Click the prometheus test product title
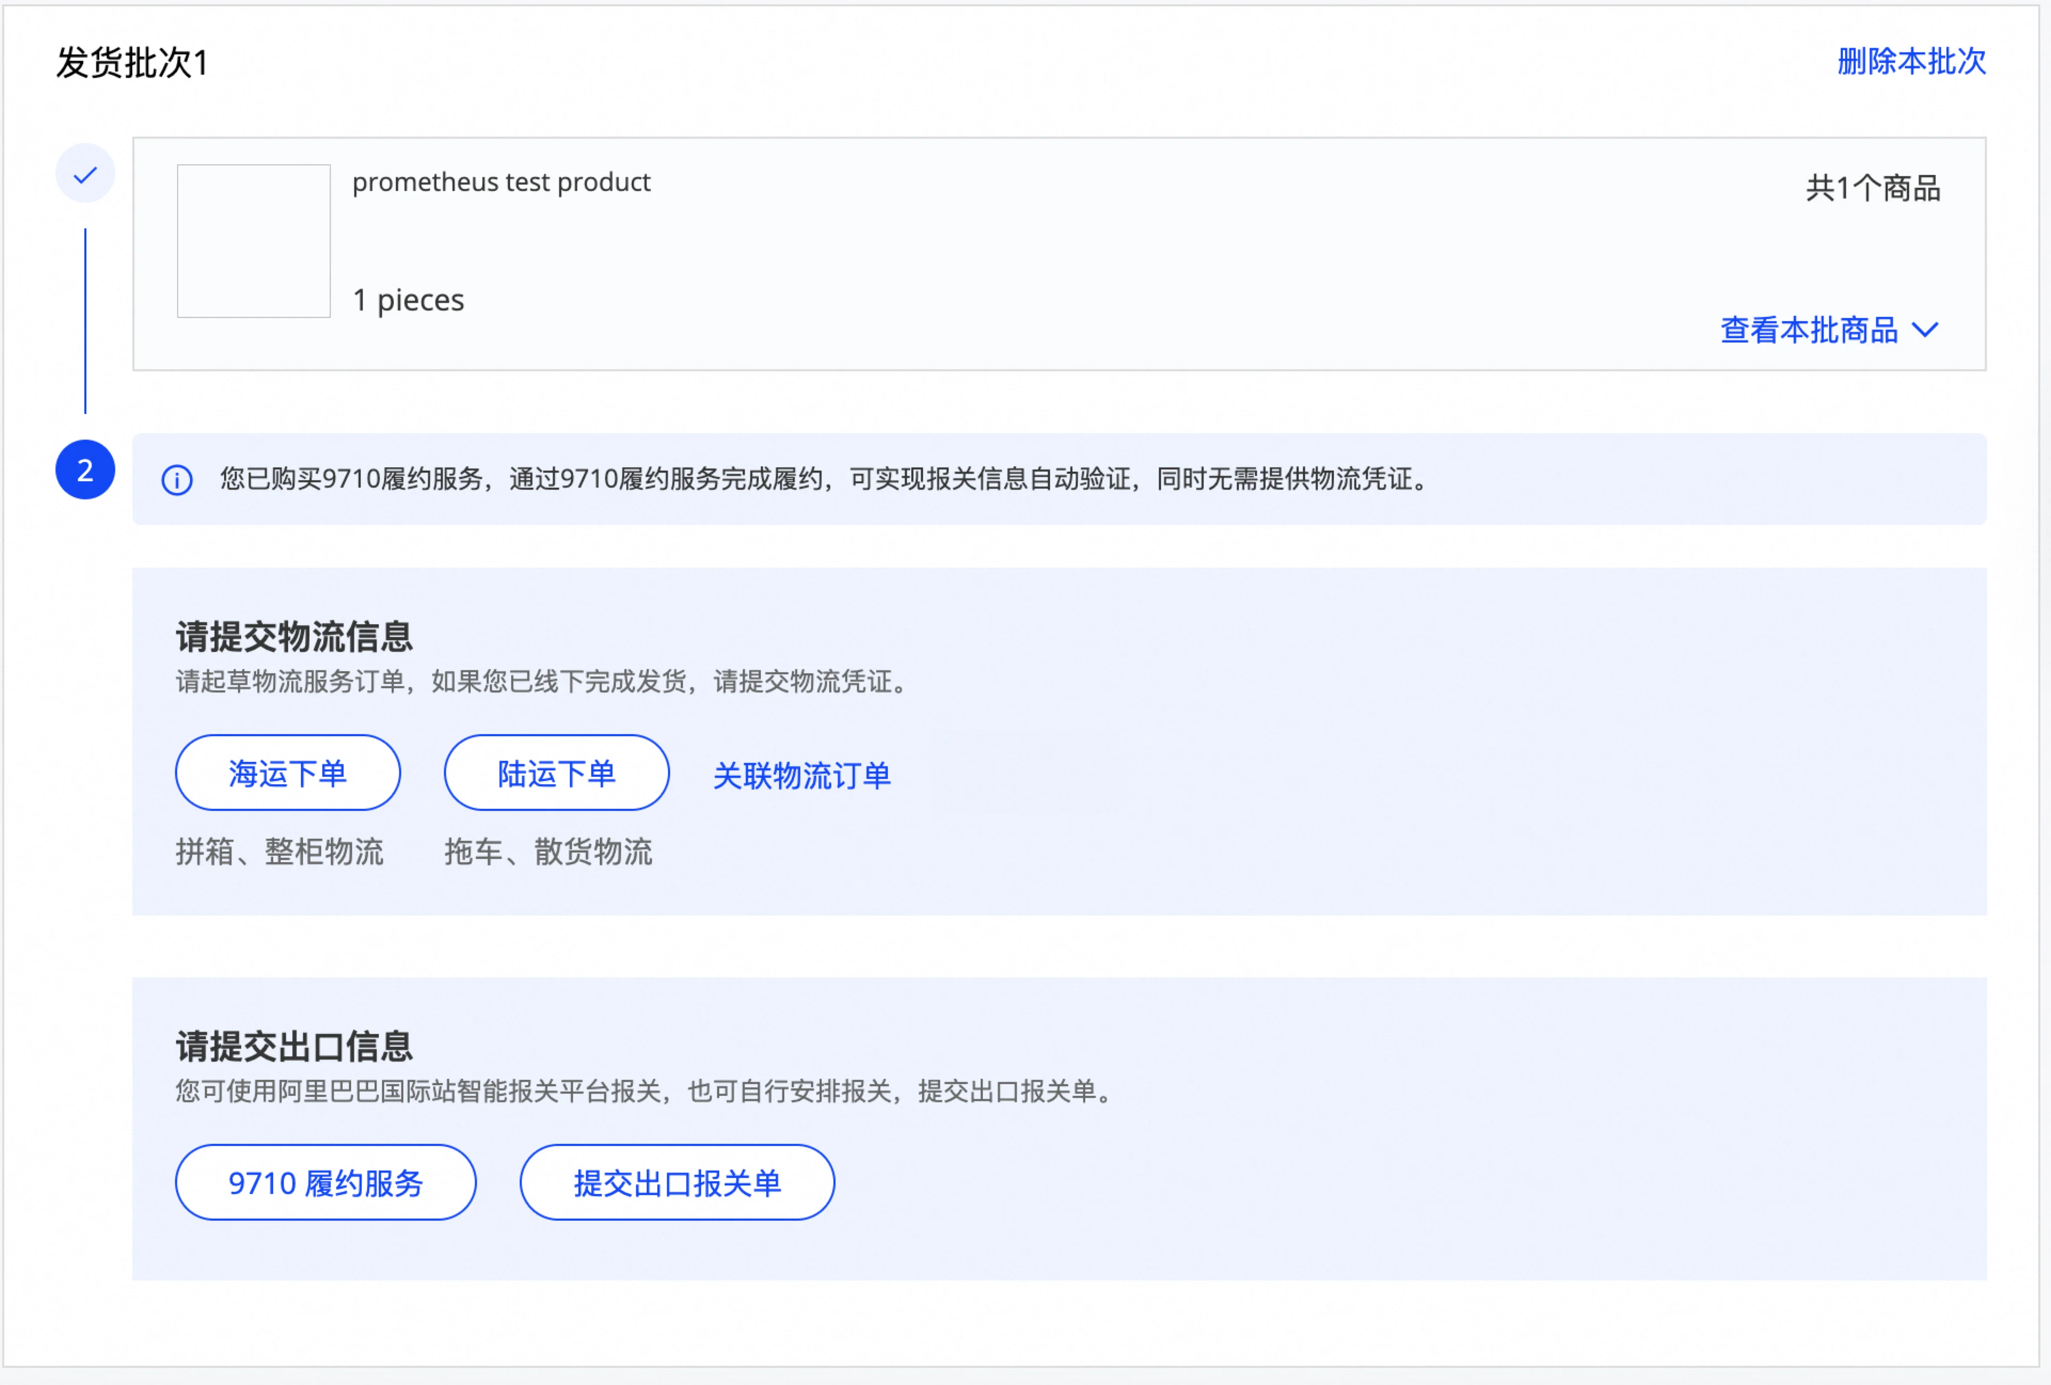2051x1385 pixels. click(x=500, y=182)
